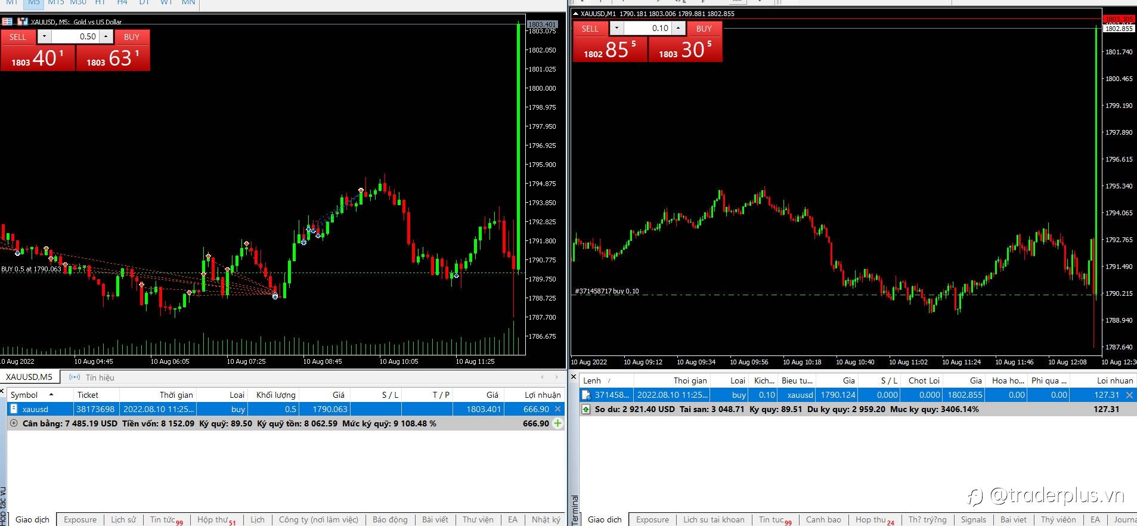1137x526 pixels.
Task: Click the 0.50 volume input field
Action: [75, 37]
